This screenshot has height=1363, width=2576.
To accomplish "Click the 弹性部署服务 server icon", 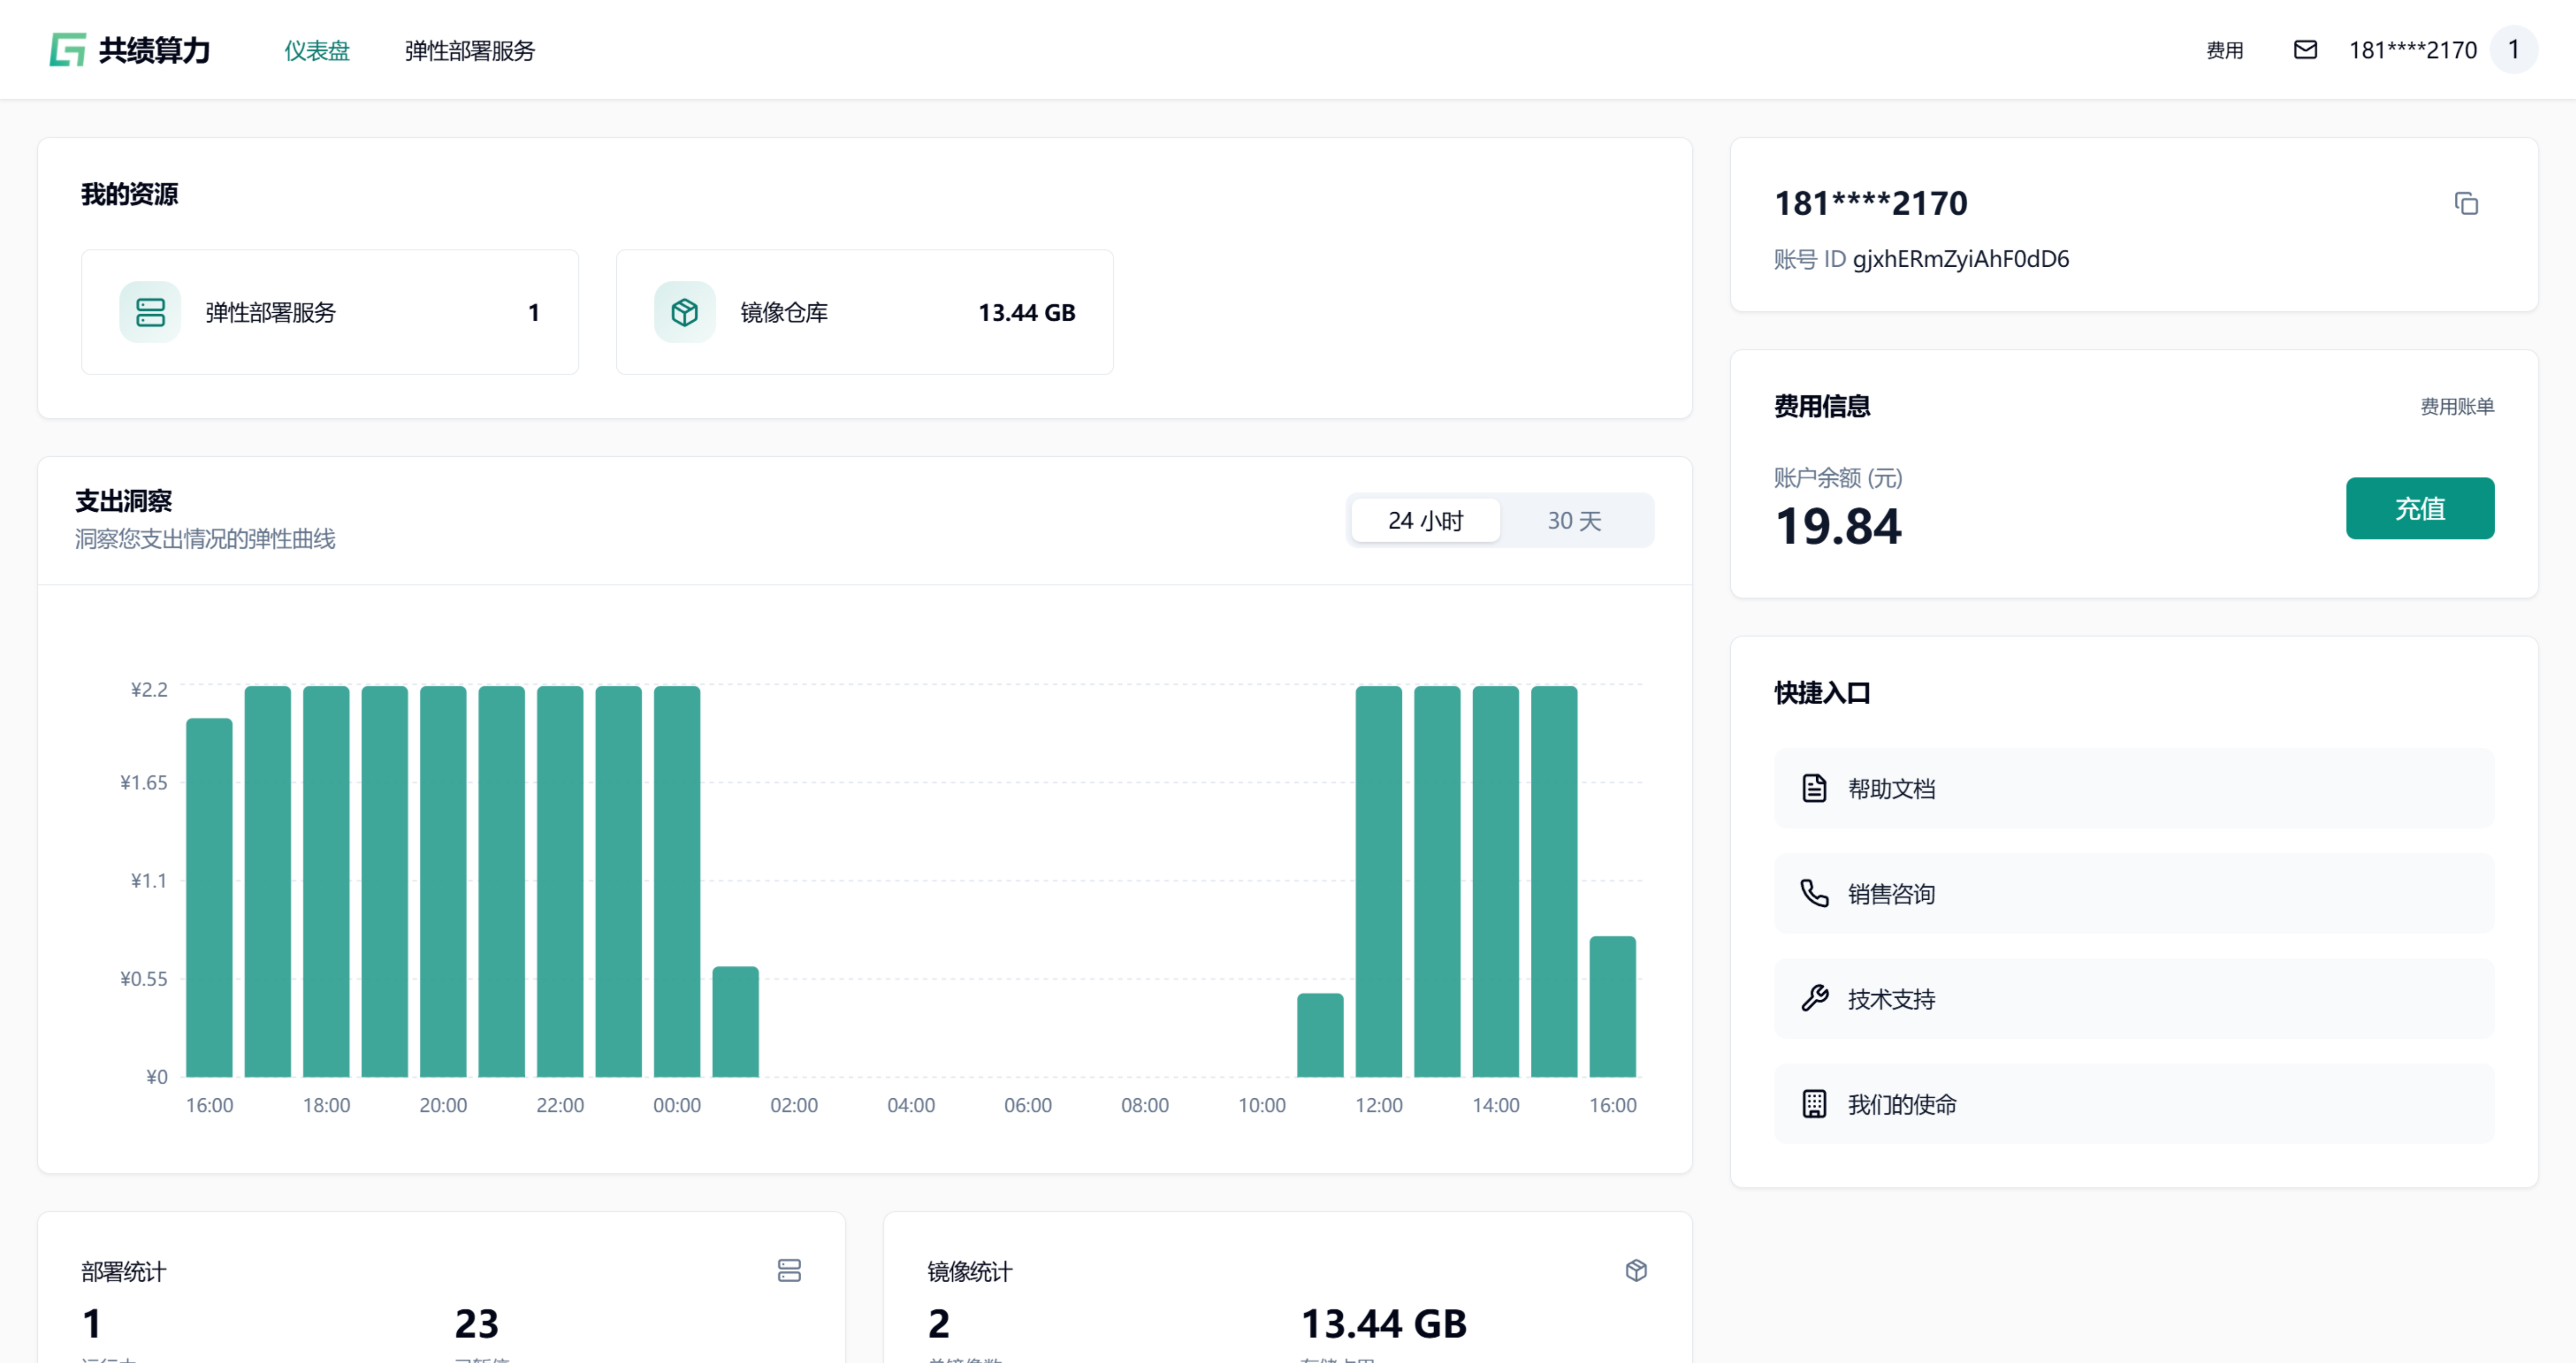I will pos(150,312).
